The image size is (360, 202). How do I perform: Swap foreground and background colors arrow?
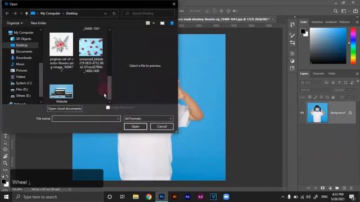click(7, 176)
